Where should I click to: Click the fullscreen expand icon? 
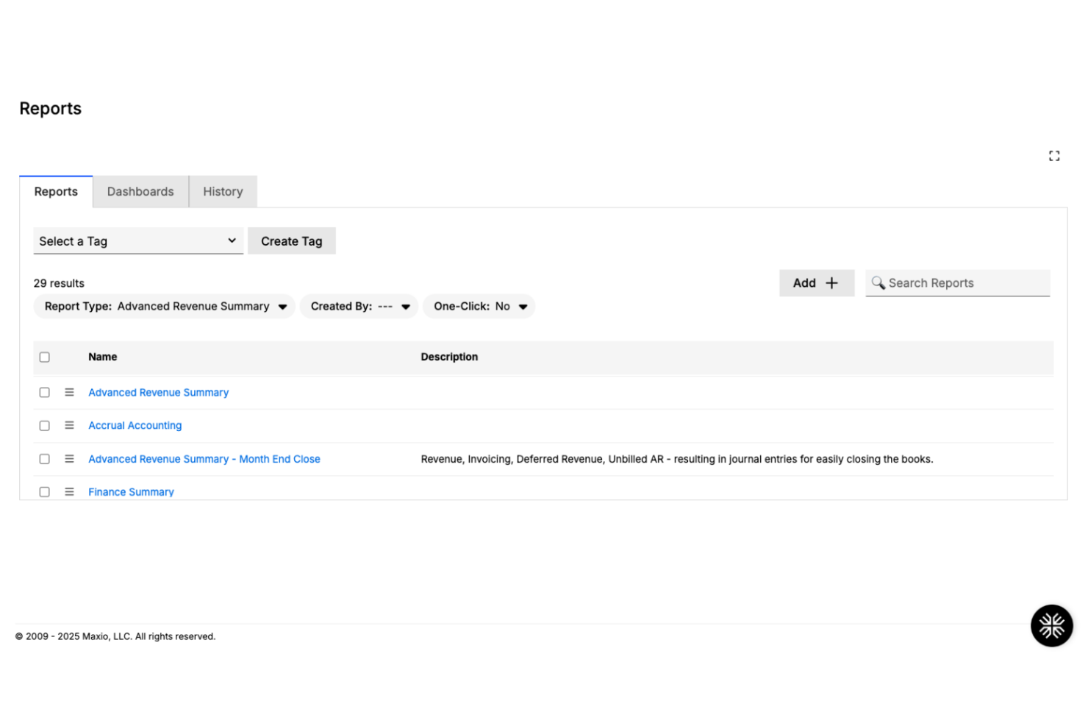(1054, 155)
